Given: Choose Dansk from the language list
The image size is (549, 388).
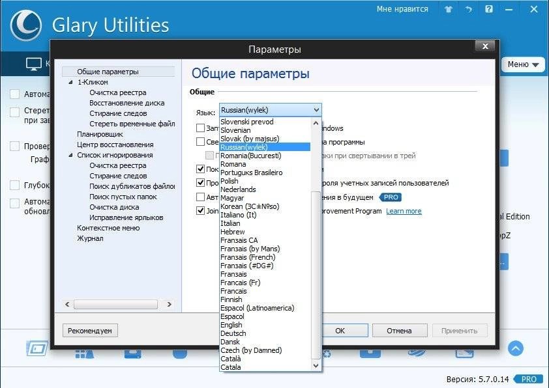Looking at the screenshot, I should [230, 342].
